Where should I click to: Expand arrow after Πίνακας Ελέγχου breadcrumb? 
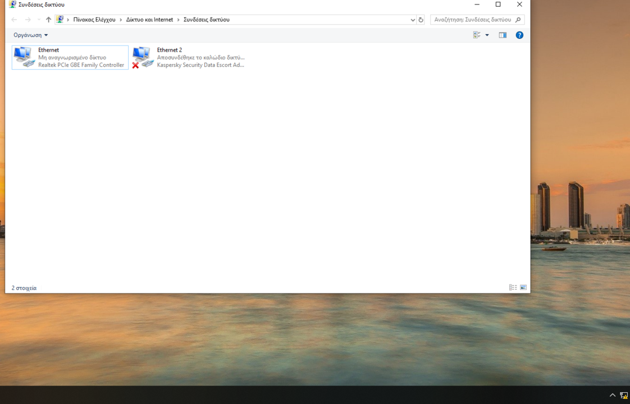tap(121, 20)
